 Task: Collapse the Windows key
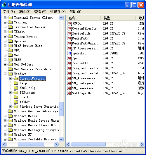pos(5,74)
